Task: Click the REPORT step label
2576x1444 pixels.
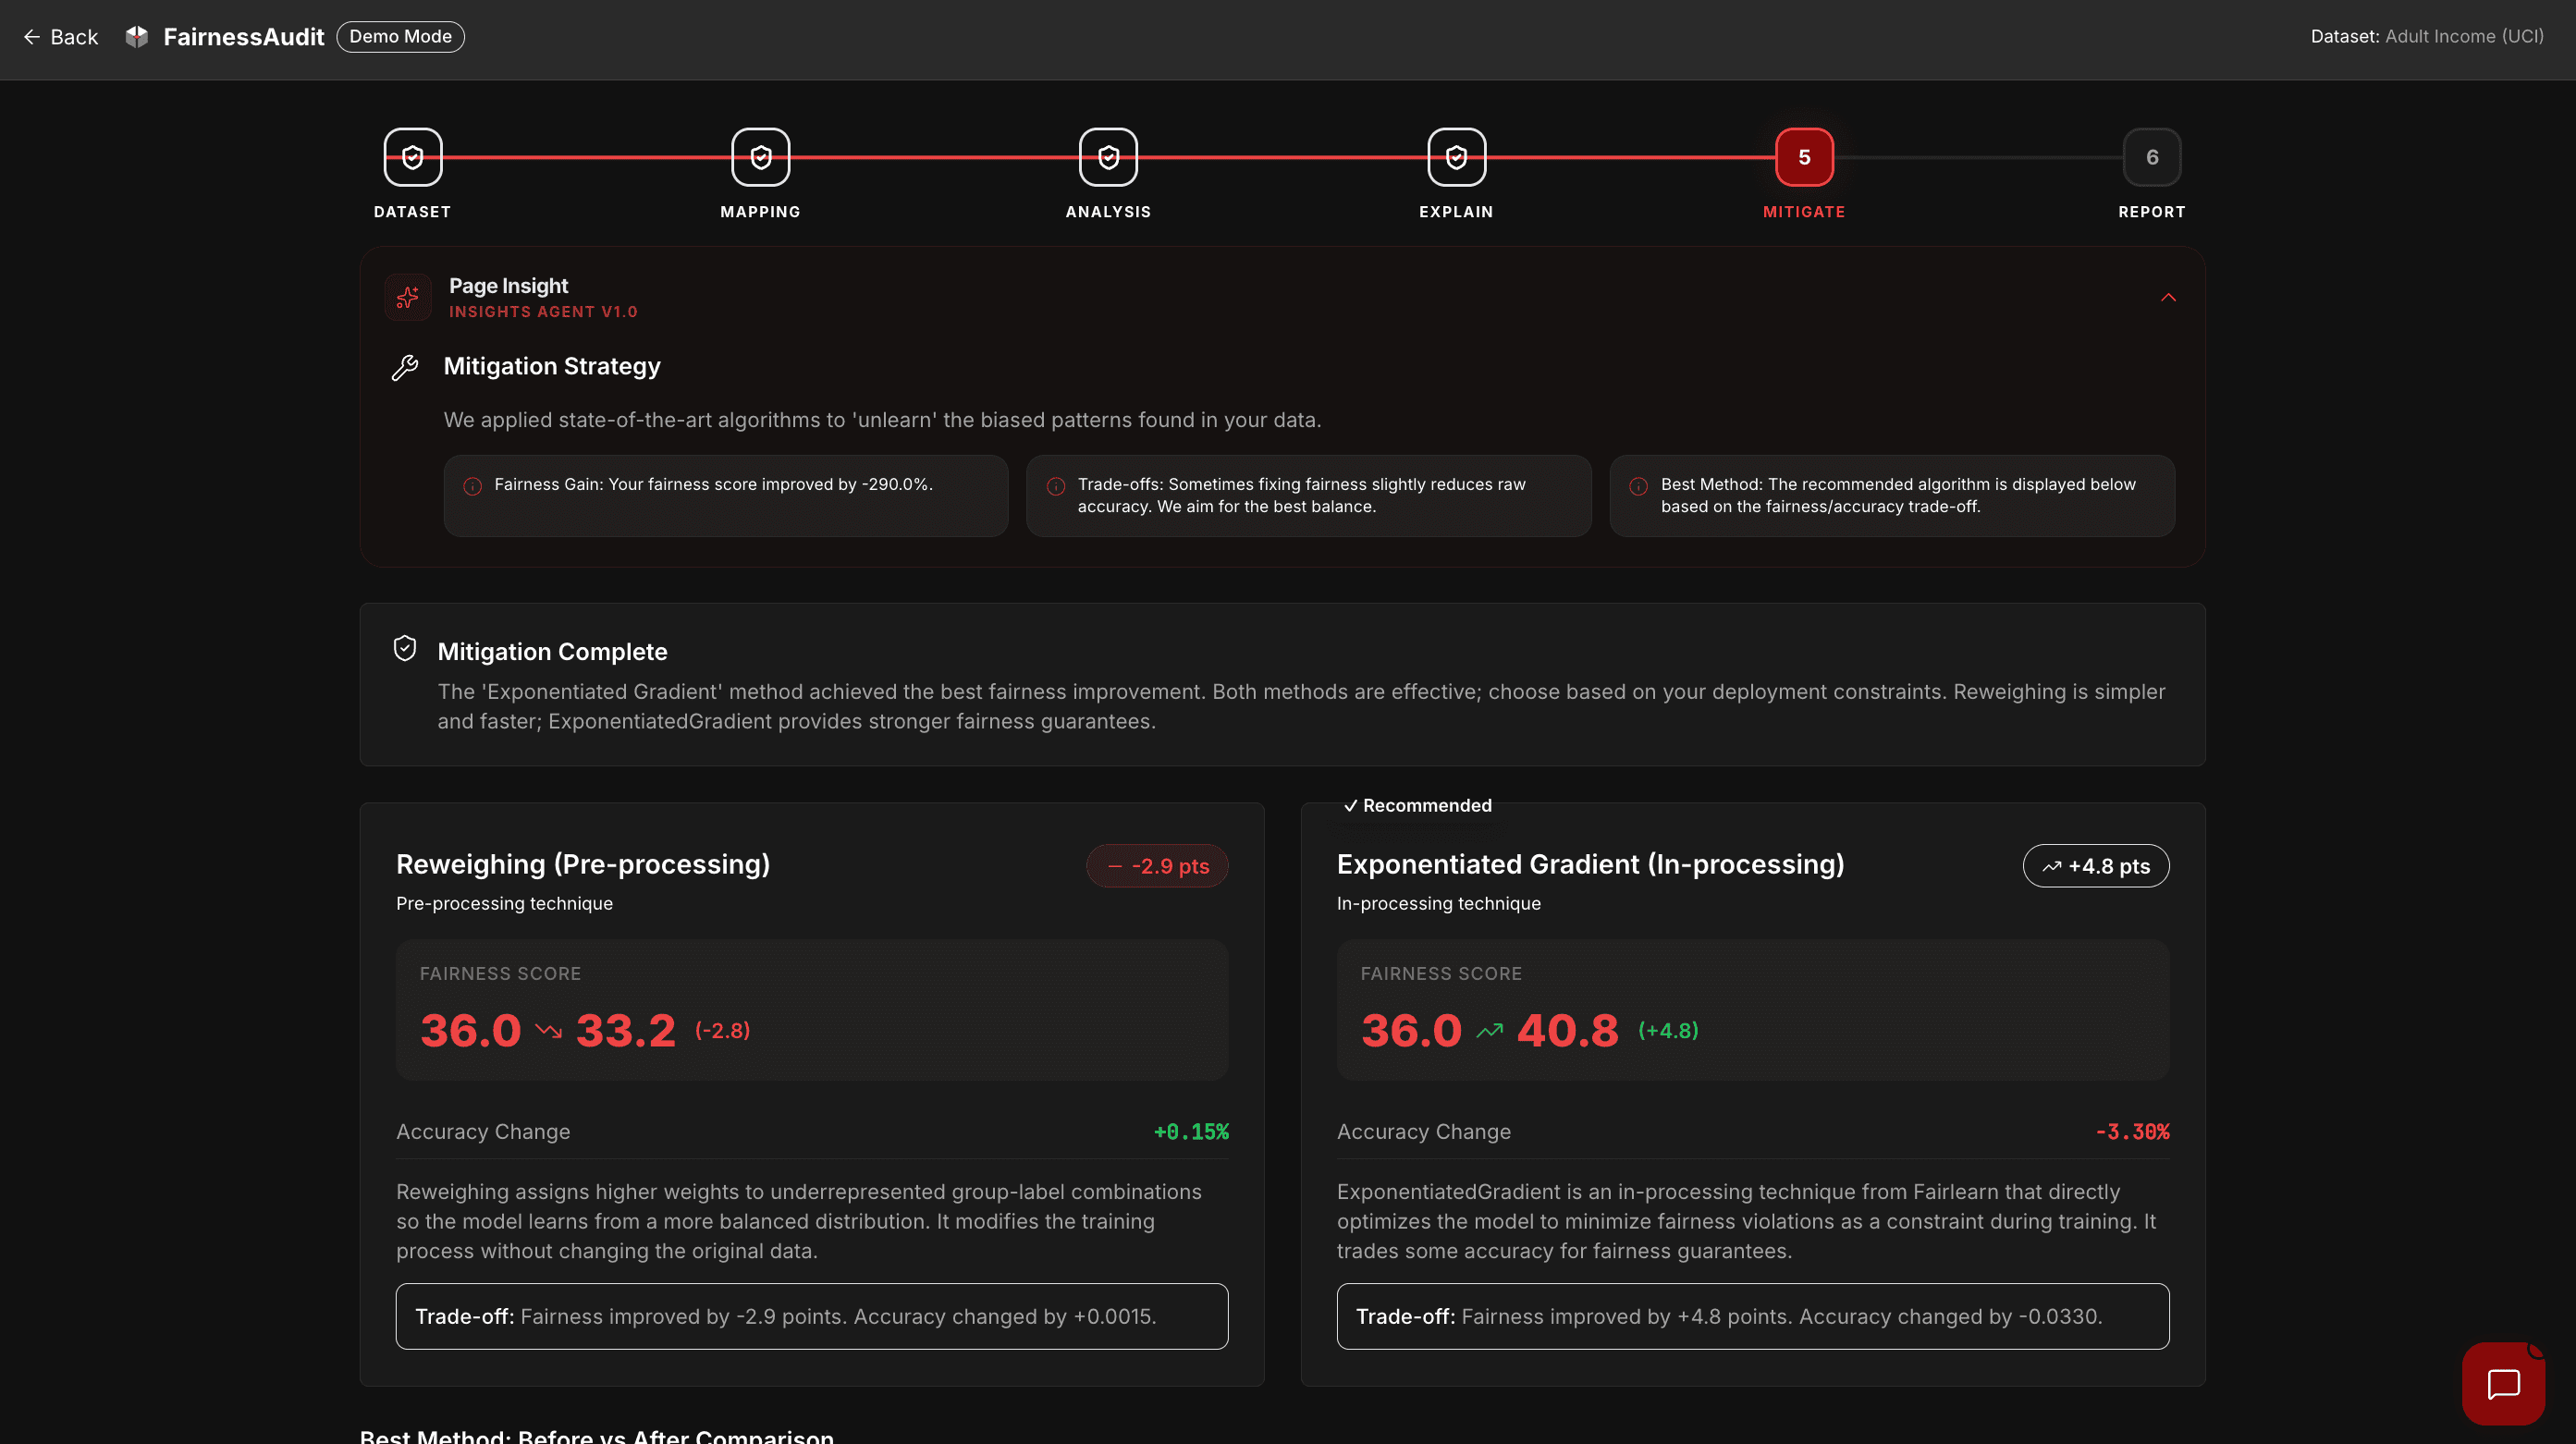Action: pyautogui.click(x=2152, y=212)
